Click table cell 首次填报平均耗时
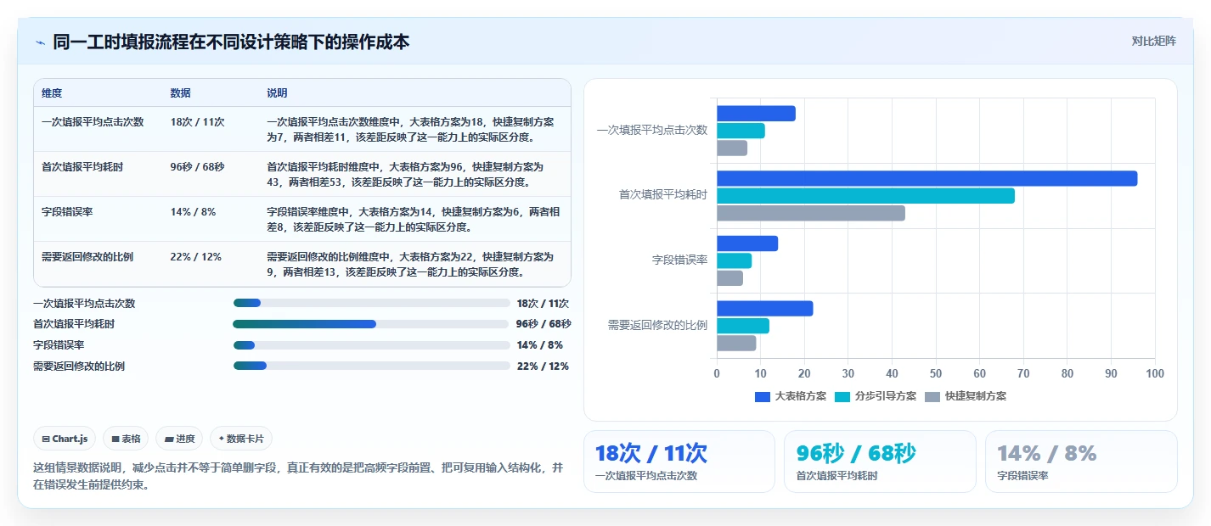Screen dimensions: 1211x526 point(82,167)
